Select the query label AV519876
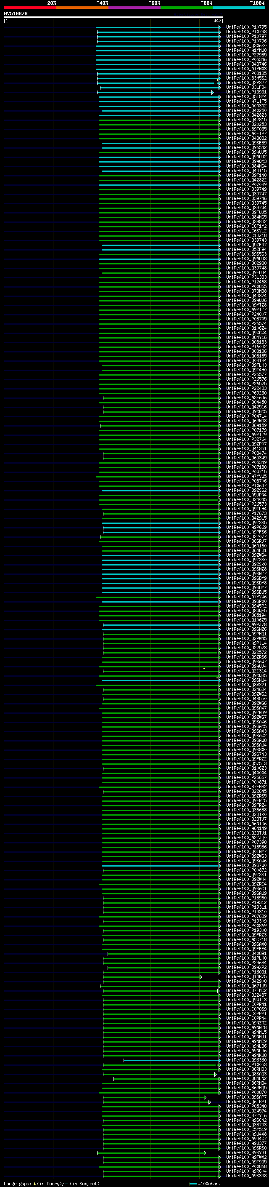 [x=16, y=14]
